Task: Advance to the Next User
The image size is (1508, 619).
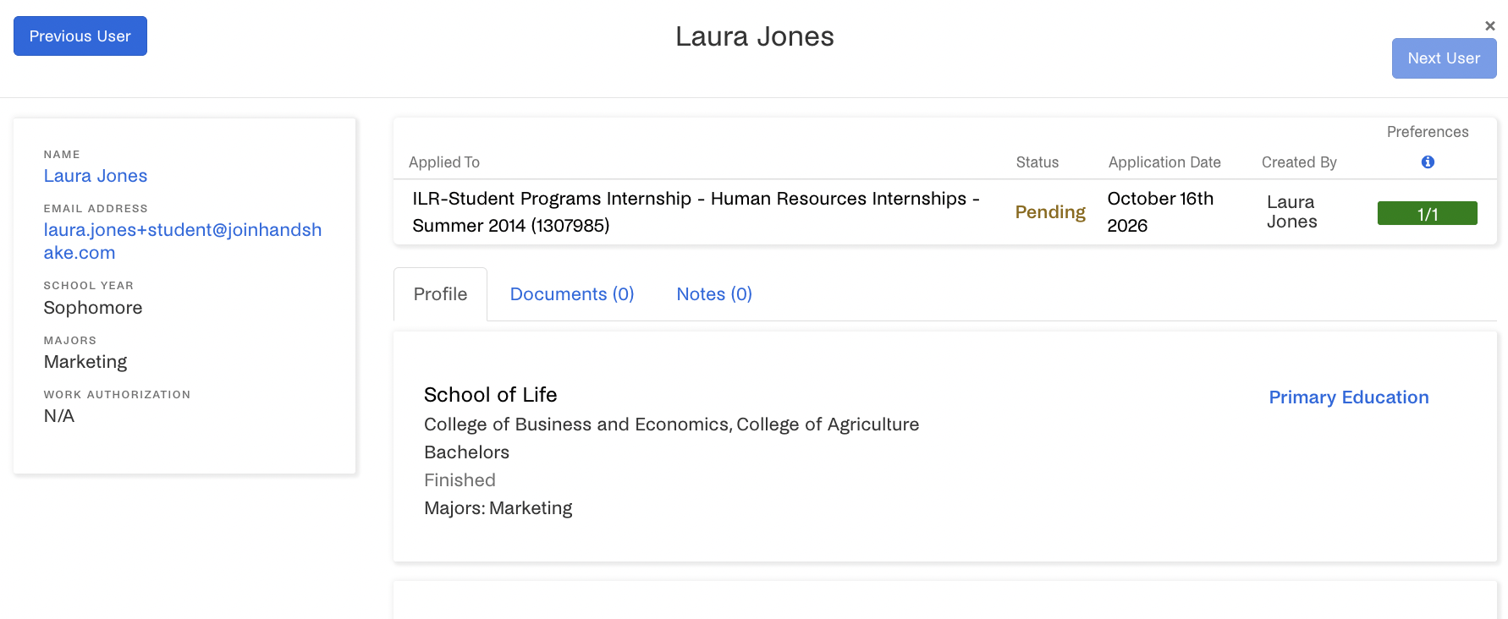Action: tap(1444, 58)
